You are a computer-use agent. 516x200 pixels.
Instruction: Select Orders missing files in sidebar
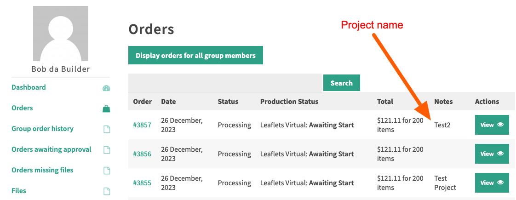[x=42, y=170]
